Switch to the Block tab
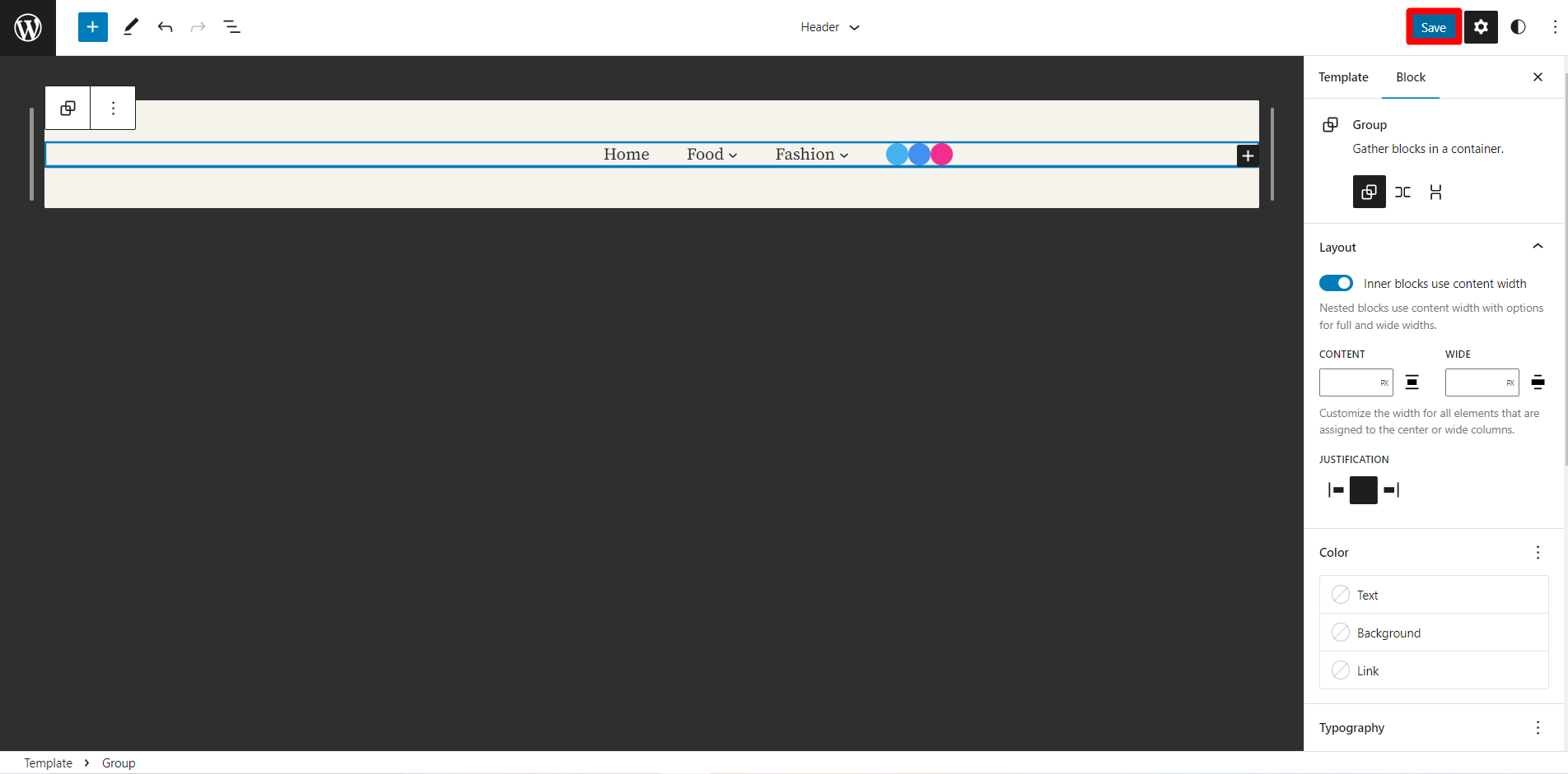Image resolution: width=1568 pixels, height=774 pixels. click(x=1411, y=77)
